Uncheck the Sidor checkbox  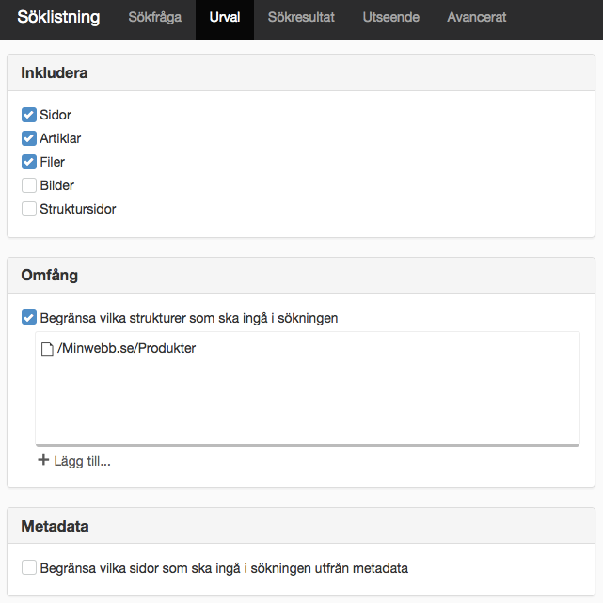click(x=29, y=115)
